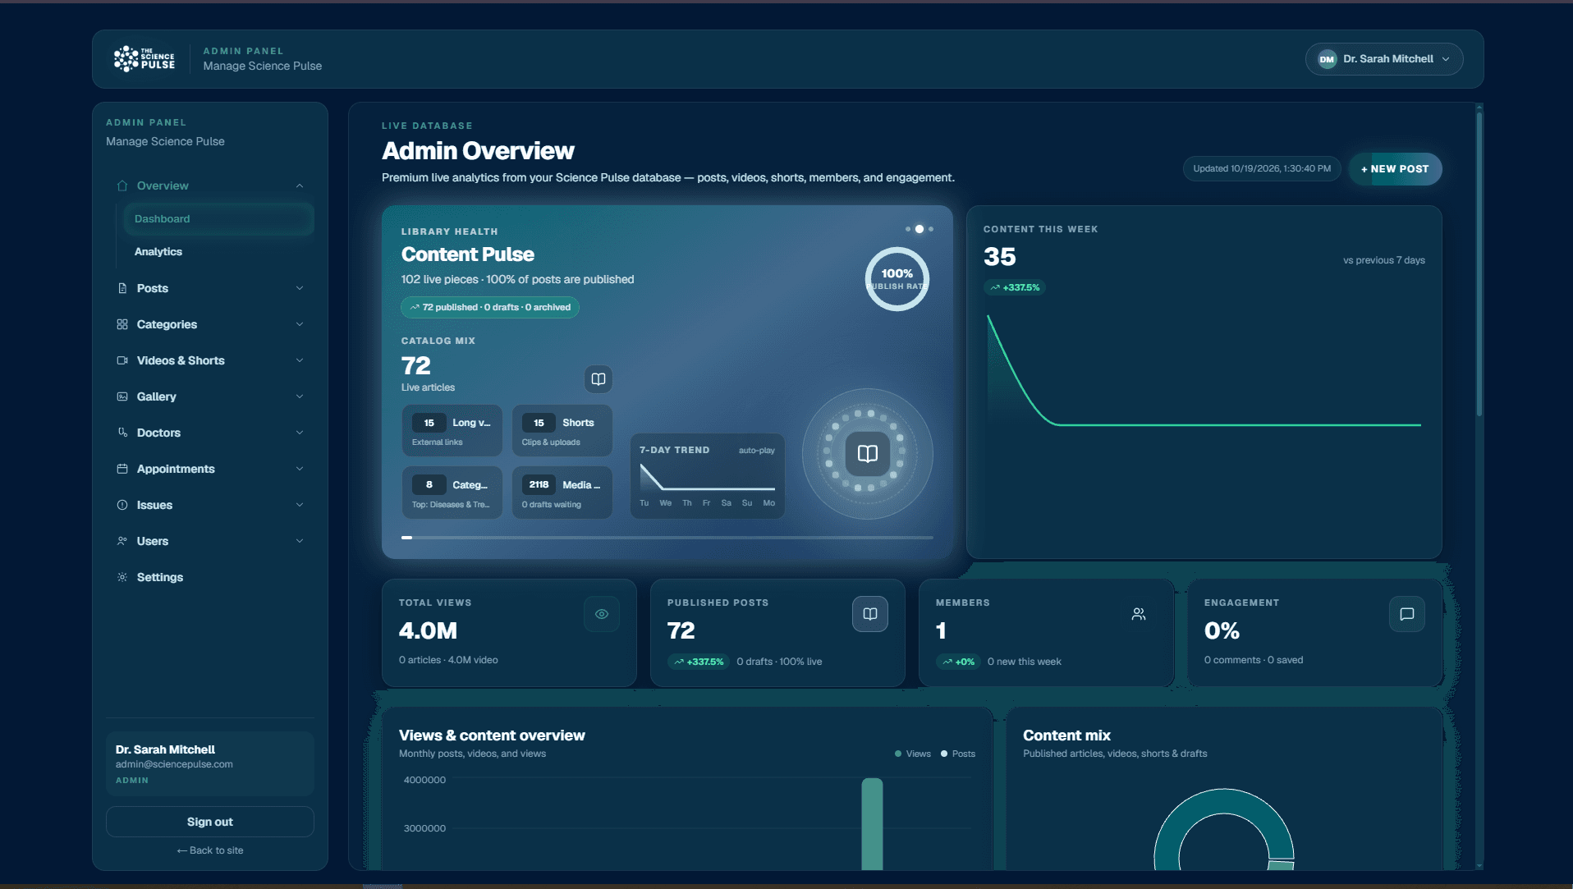Screen dimensions: 1573x889
Task: Click the book icon on Published Posts card
Action: pyautogui.click(x=870, y=614)
